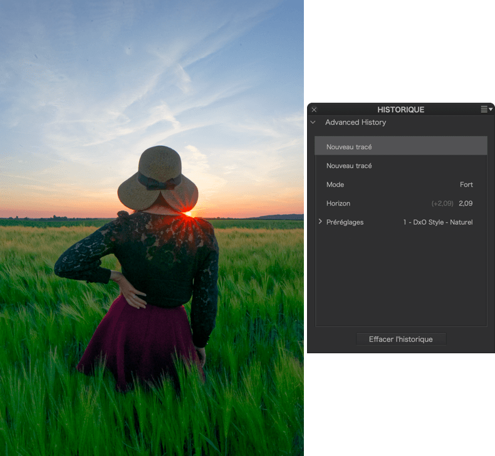Click the HISTORIQUE panel title bar
Screen dimensions: 495x456
[x=400, y=110]
